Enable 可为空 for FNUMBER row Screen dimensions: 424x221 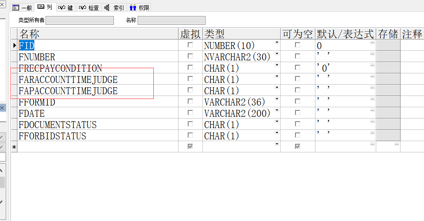pyautogui.click(x=298, y=56)
